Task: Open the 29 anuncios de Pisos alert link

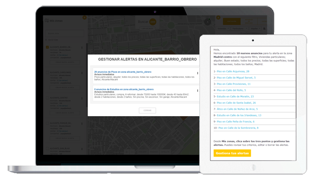Action: [x=123, y=72]
